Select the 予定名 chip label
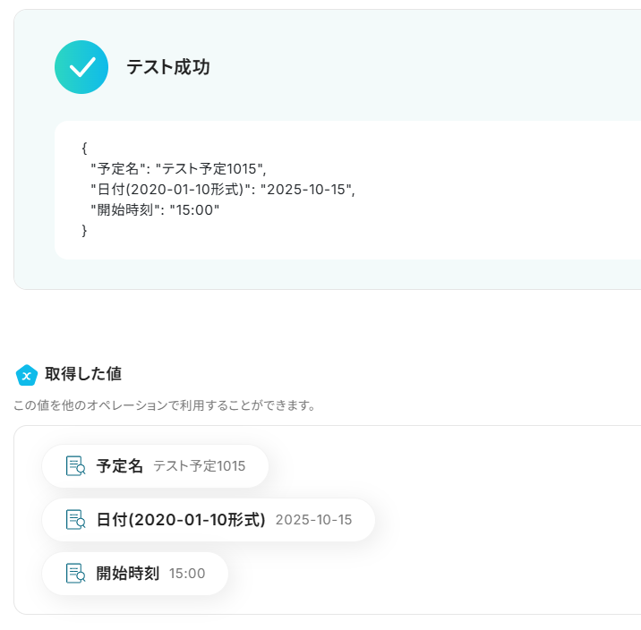Screen dimensions: 641x630 [120, 466]
